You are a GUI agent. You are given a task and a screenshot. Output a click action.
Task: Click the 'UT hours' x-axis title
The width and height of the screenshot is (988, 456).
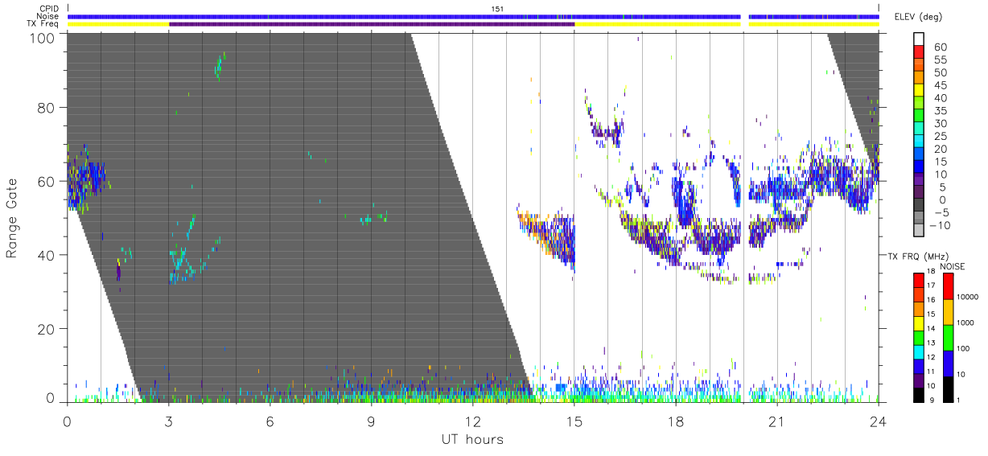472,439
